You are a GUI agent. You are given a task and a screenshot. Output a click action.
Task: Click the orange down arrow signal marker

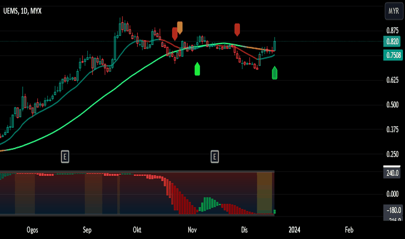pyautogui.click(x=180, y=27)
